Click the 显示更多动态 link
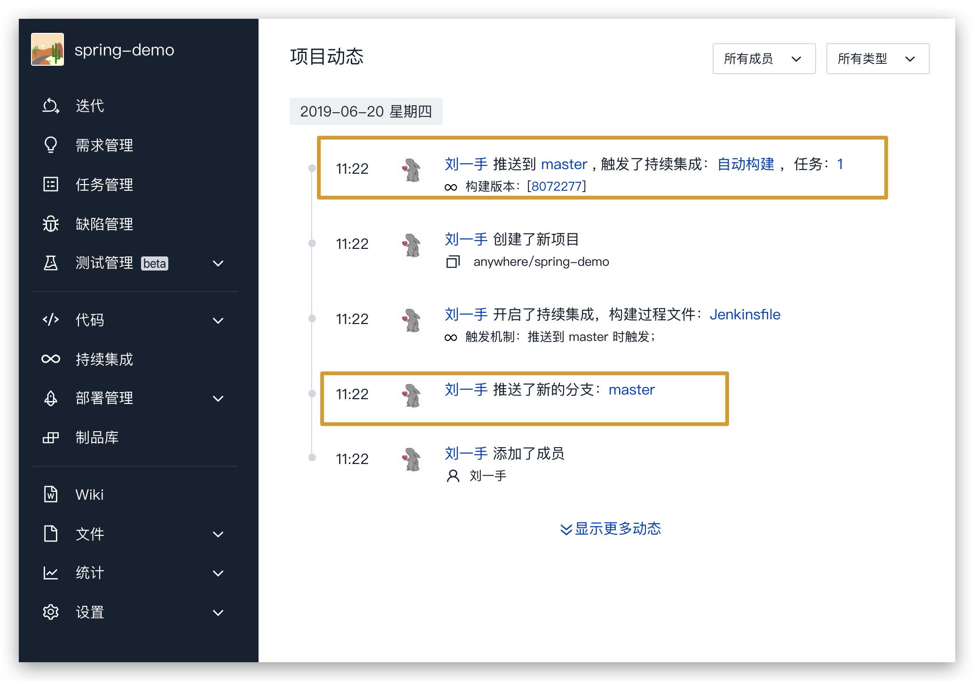Viewport: 974px width, 681px height. coord(611,529)
